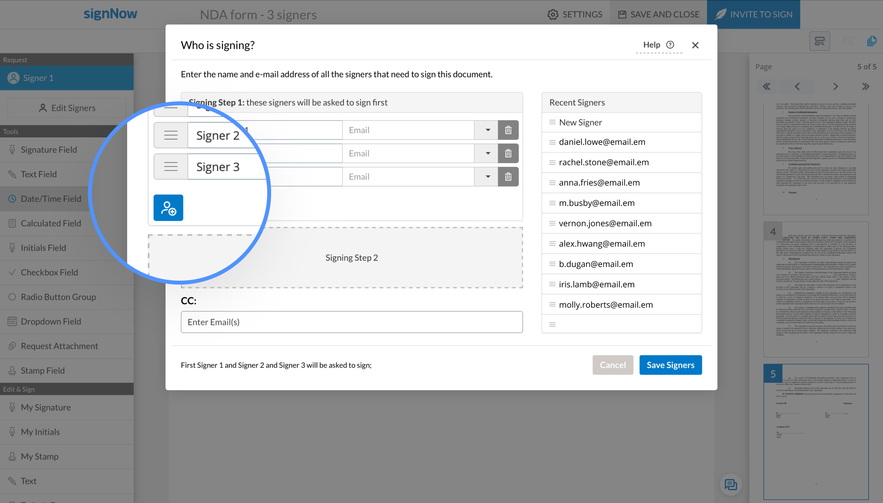Delete Signer 3 row
Viewport: 883px width, 503px height.
(x=508, y=176)
